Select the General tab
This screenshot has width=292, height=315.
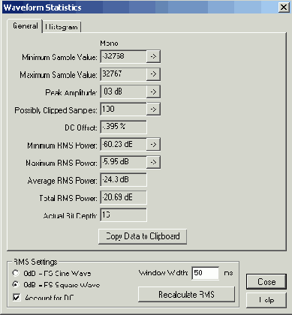tap(25, 25)
